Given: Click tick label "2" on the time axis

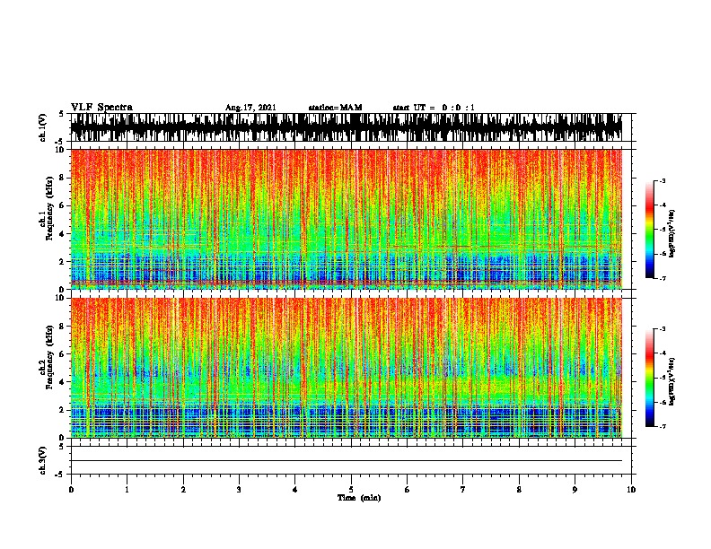Looking at the screenshot, I should 183,490.
